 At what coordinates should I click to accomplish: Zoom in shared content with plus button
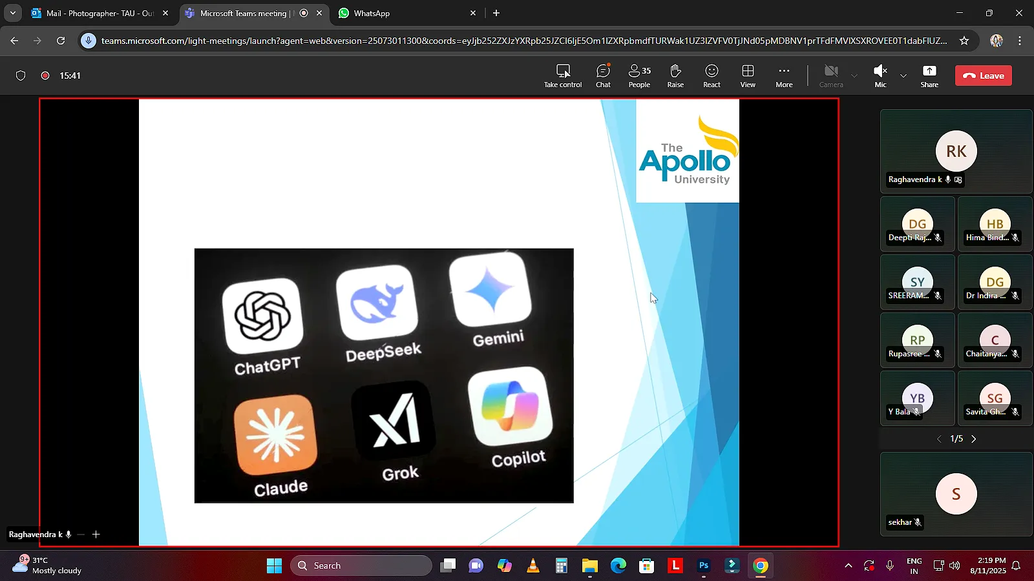pos(96,535)
